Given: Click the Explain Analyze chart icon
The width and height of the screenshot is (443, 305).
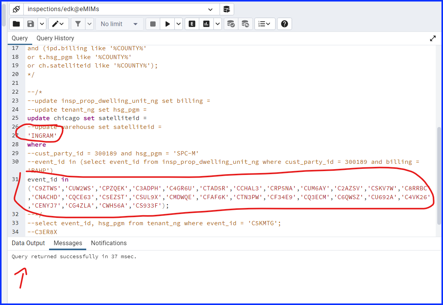Looking at the screenshot, I should click(x=207, y=24).
